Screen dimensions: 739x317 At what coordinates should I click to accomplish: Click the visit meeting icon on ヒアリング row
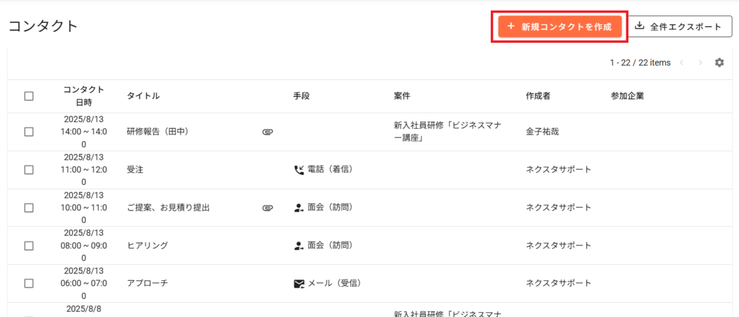coord(299,246)
